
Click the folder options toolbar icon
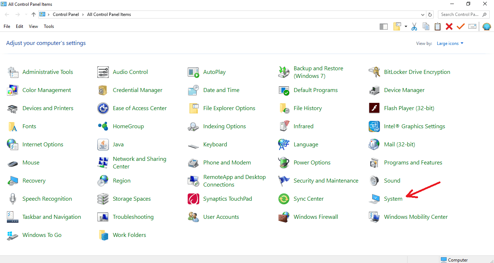tap(398, 26)
